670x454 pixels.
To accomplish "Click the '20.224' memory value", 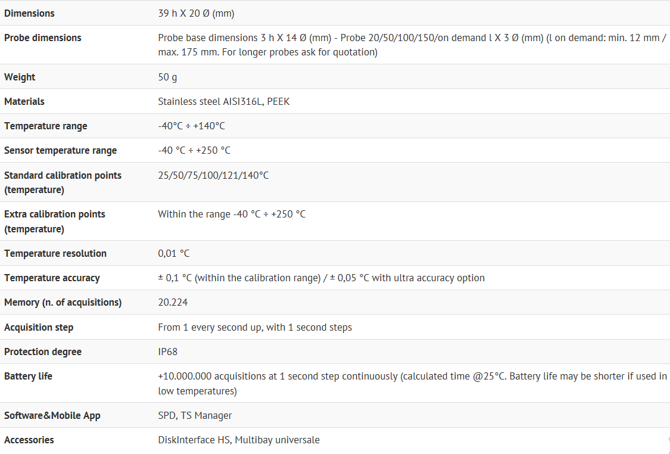I will click(x=173, y=302).
